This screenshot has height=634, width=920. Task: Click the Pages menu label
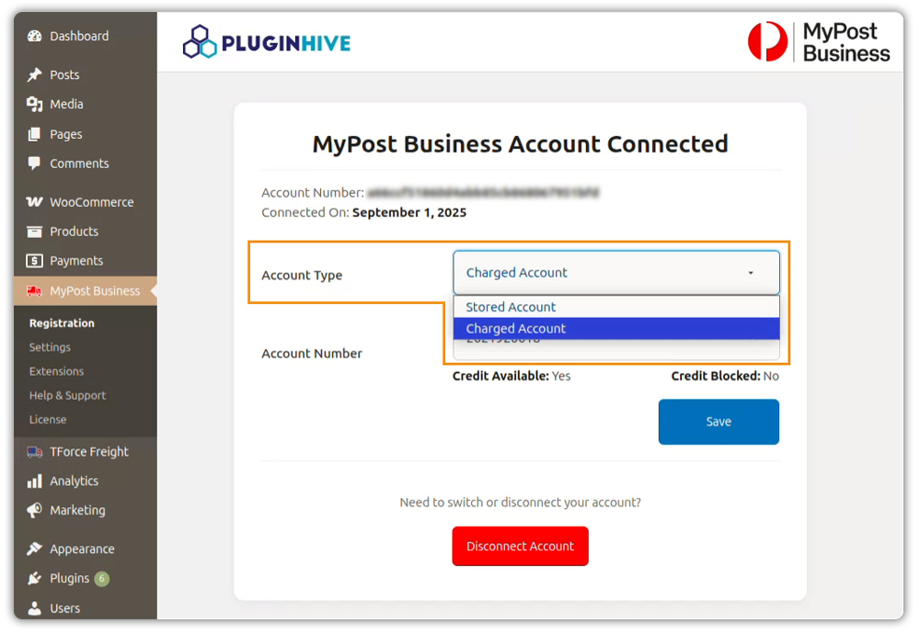(65, 134)
